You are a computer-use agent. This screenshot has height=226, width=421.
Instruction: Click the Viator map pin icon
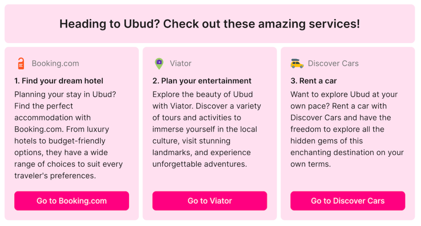[159, 64]
